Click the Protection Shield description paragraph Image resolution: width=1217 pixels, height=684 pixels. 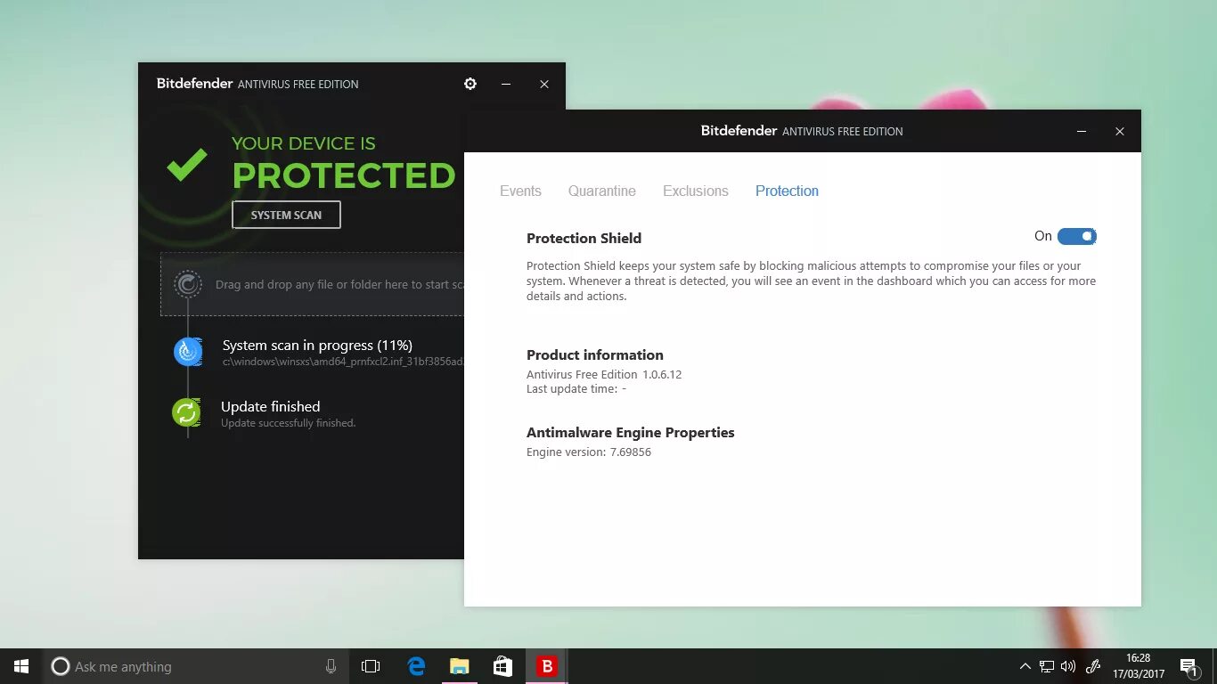pos(811,281)
